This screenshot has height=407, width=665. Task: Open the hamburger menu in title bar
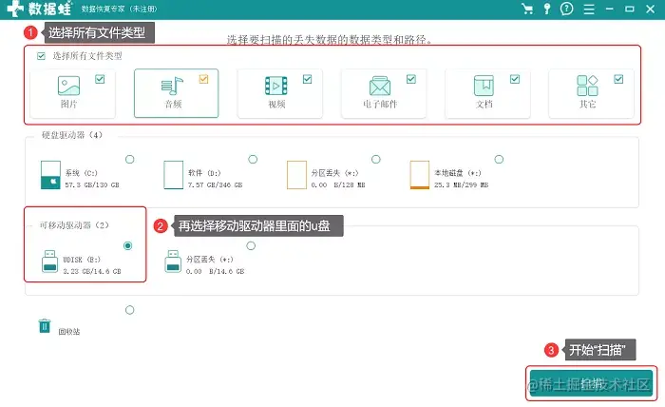coord(589,10)
